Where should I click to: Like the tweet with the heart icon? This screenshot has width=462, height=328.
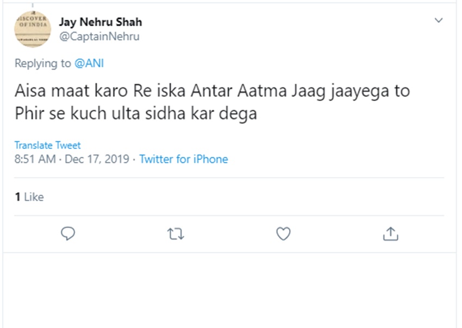point(283,234)
